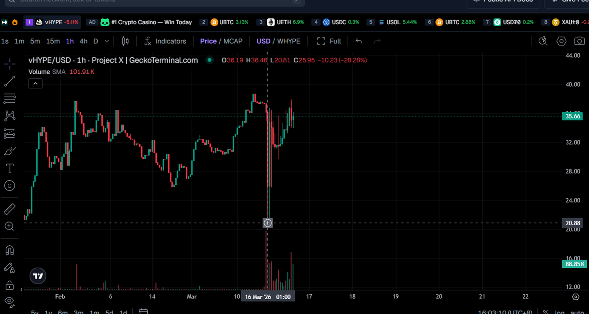589x314 pixels.
Task: Click the time axis at date 19
Action: pyautogui.click(x=395, y=297)
